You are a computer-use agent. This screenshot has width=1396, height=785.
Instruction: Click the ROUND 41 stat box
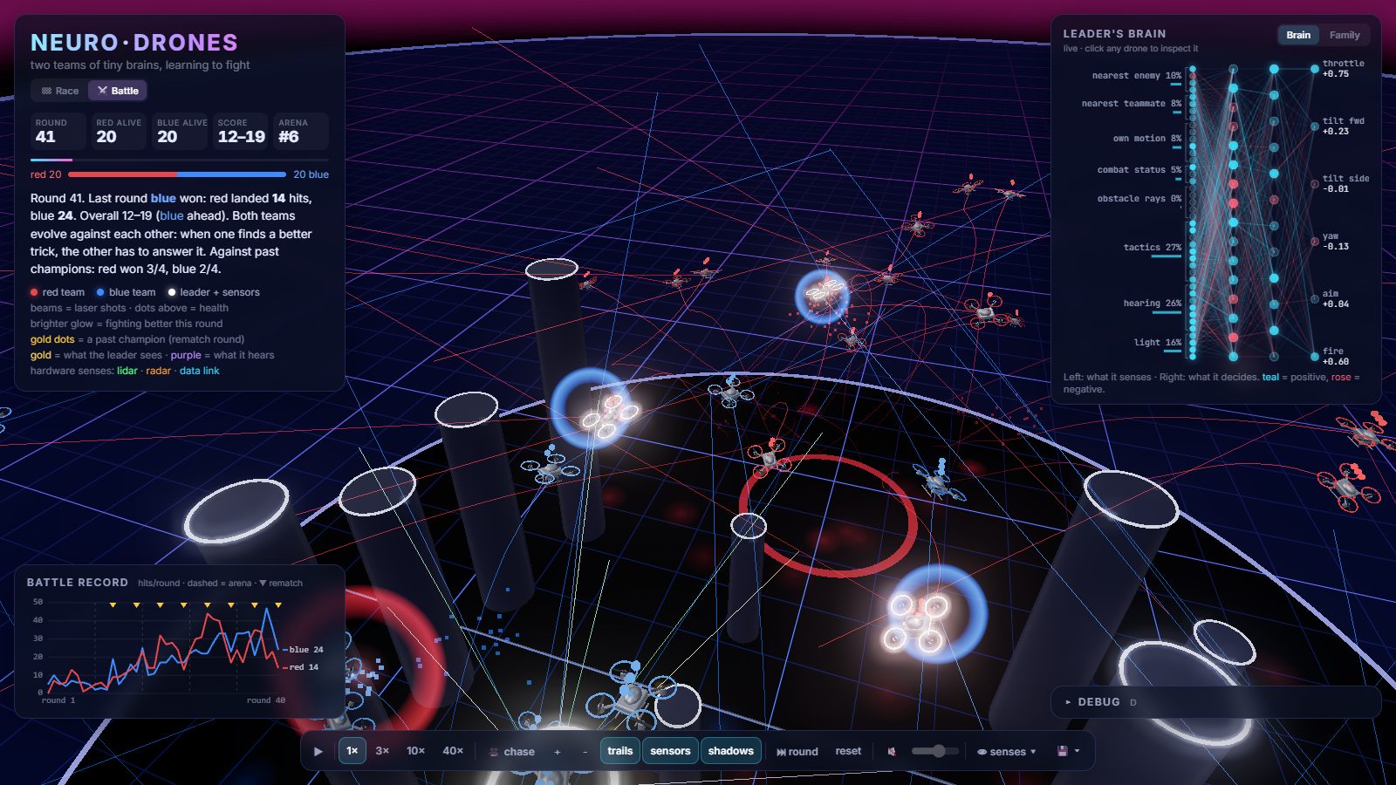pyautogui.click(x=58, y=131)
